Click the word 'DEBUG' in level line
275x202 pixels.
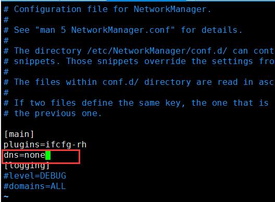tap(53, 176)
